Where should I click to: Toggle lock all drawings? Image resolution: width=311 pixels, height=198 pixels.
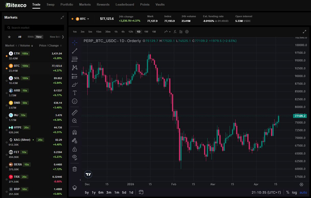point(75,149)
